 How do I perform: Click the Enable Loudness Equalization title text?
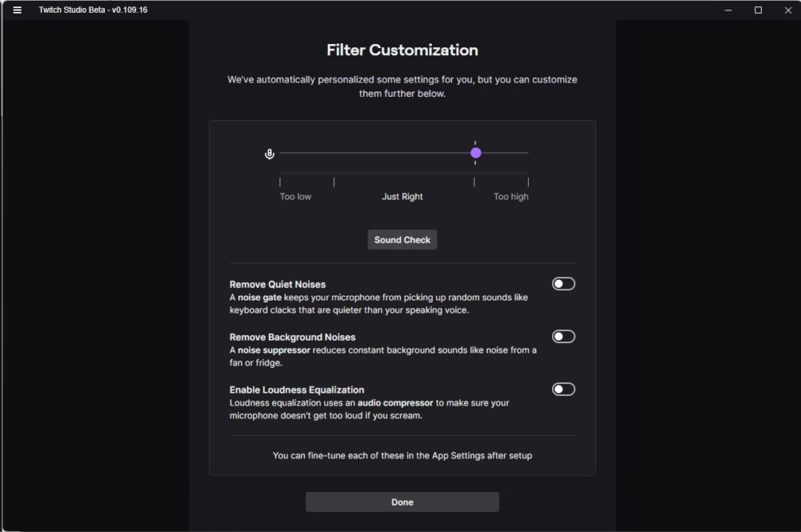[x=296, y=390]
